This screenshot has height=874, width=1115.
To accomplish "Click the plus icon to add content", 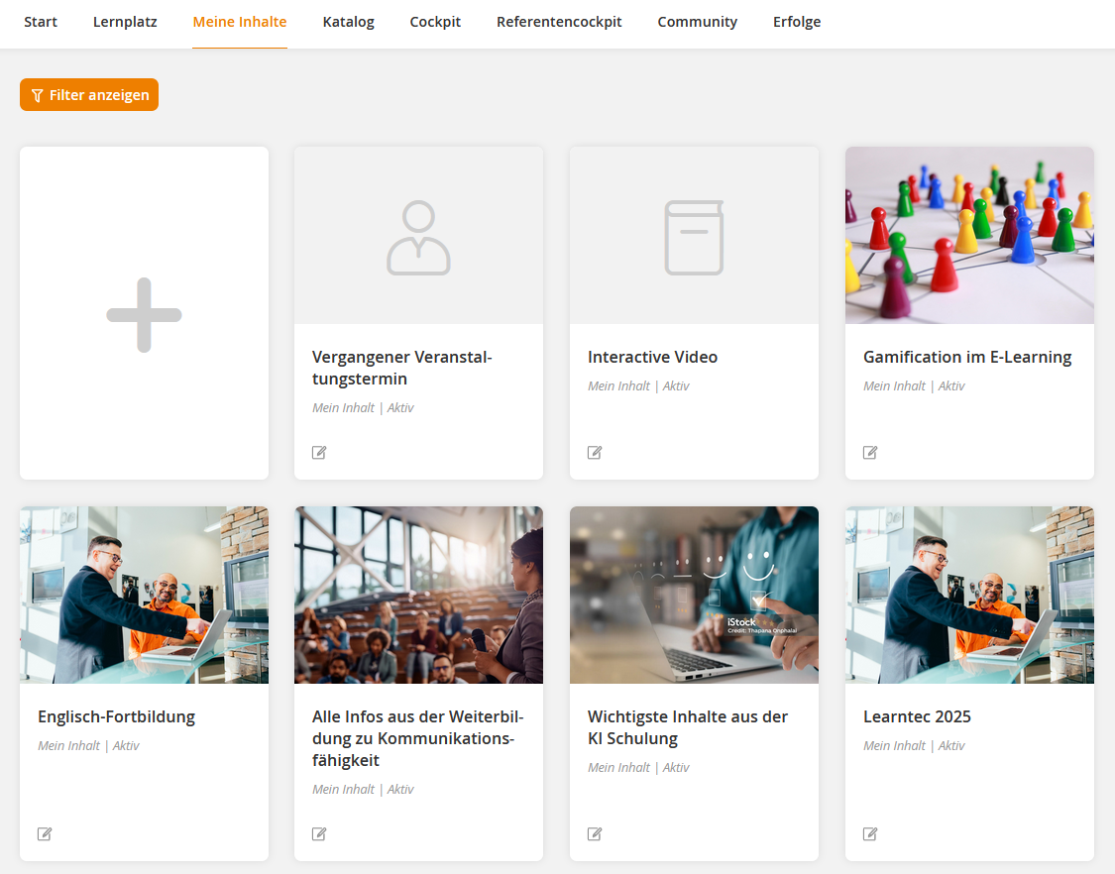I will click(x=144, y=314).
